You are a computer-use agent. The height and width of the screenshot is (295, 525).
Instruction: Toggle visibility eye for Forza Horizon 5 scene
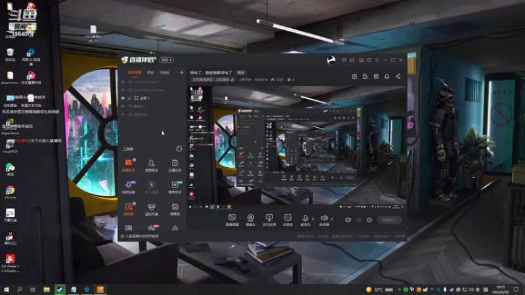(x=123, y=81)
